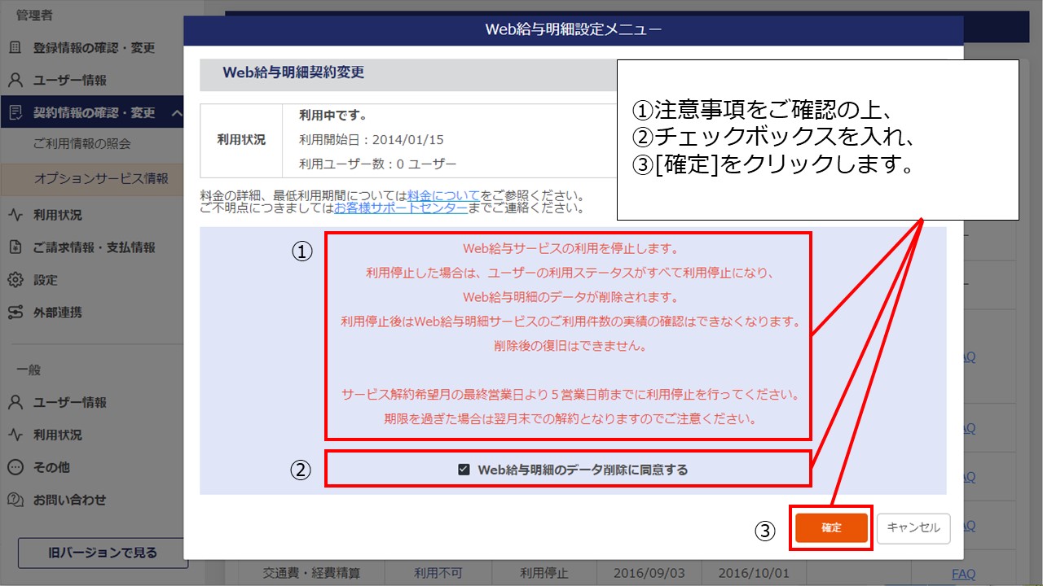Click the person icon for ユーザー情報 under 一般
The image size is (1043, 586).
pos(15,403)
